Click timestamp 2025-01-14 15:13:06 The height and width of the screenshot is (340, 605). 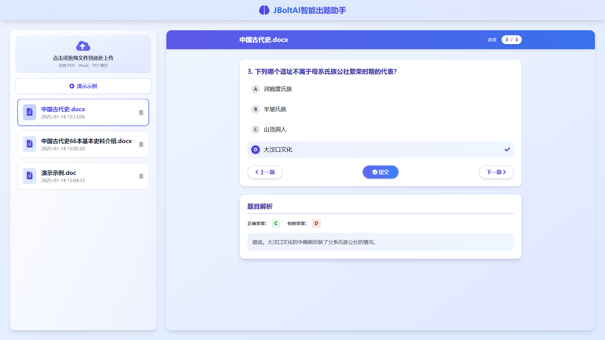pyautogui.click(x=63, y=117)
